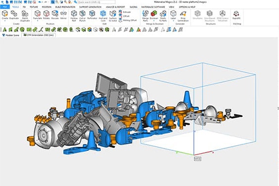
Task: Open the MATERIALISE SOFTWARE tab
Action: 153,7
